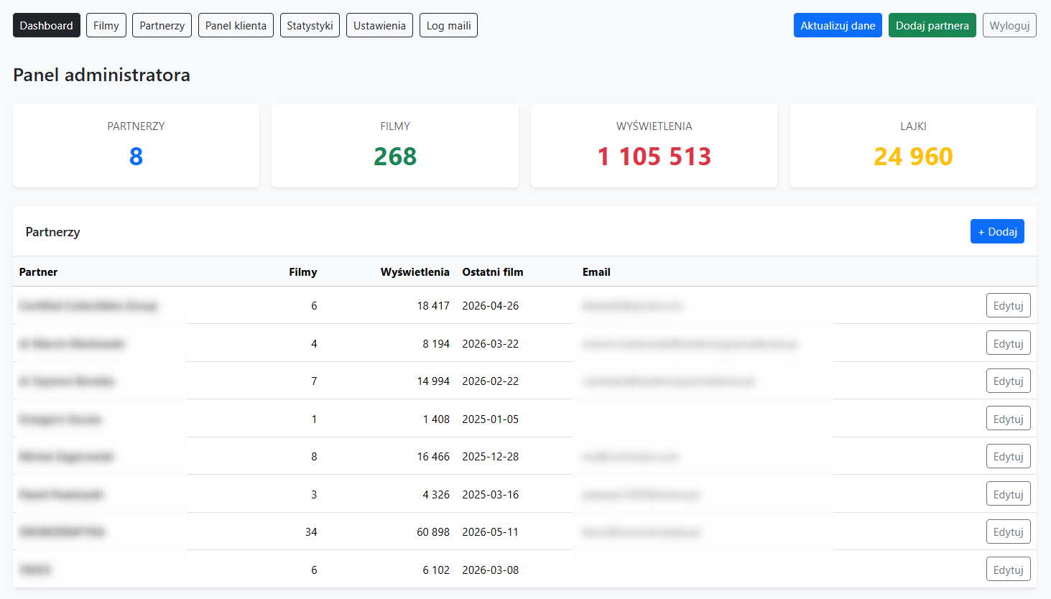Image resolution: width=1051 pixels, height=599 pixels.
Task: Click the Partnerzy table section title
Action: pyautogui.click(x=52, y=232)
